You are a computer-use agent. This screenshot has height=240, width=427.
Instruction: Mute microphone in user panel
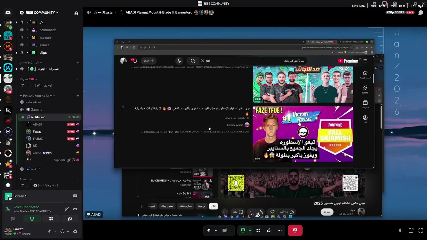pyautogui.click(x=50, y=231)
